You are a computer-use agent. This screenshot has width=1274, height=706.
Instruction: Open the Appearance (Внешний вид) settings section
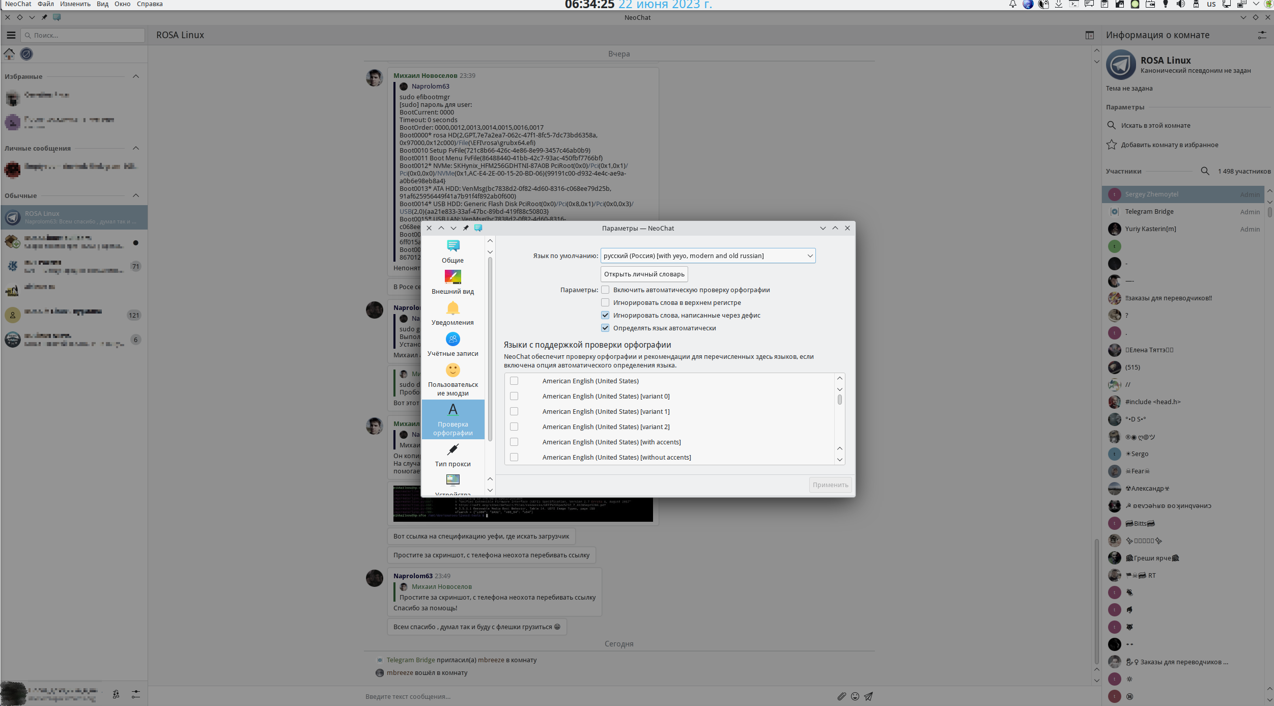click(x=452, y=283)
